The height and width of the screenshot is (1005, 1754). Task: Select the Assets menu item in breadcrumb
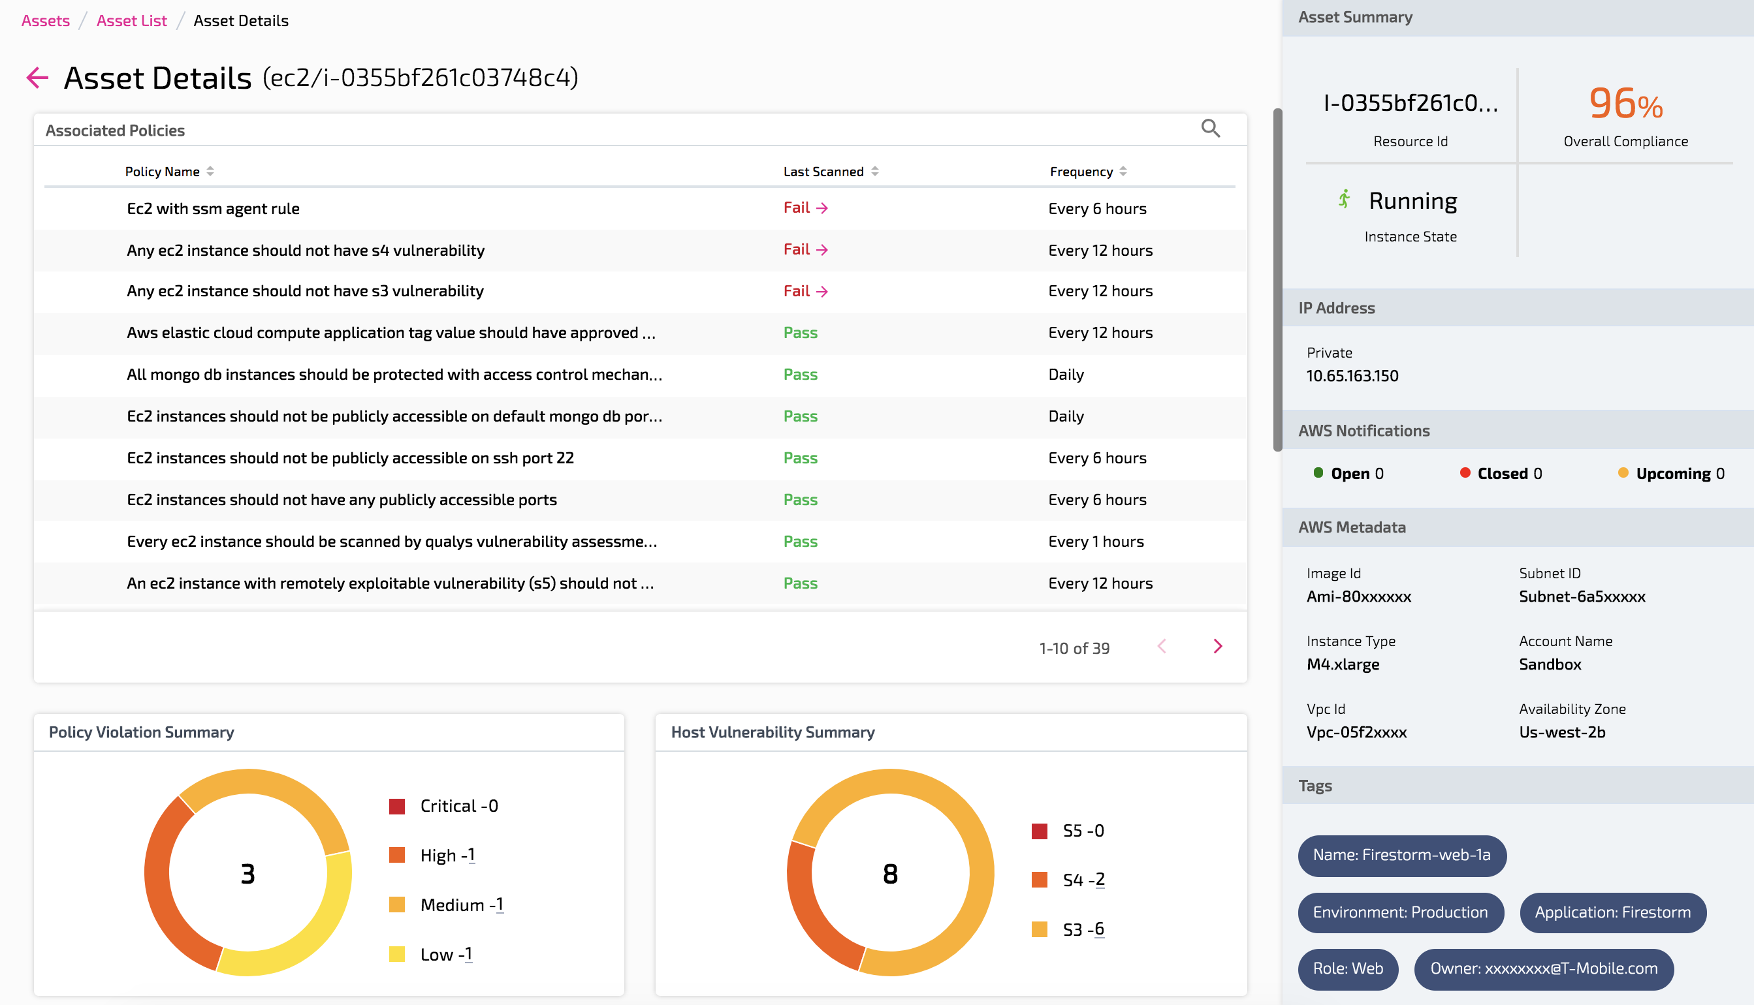[44, 20]
